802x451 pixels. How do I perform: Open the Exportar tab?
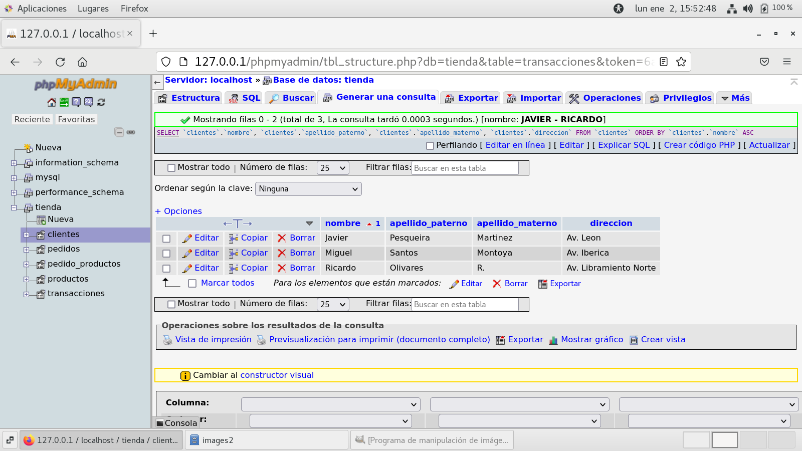pyautogui.click(x=472, y=98)
